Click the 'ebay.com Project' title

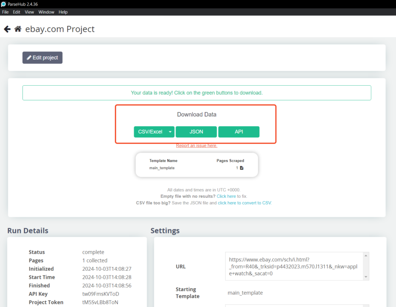[60, 29]
